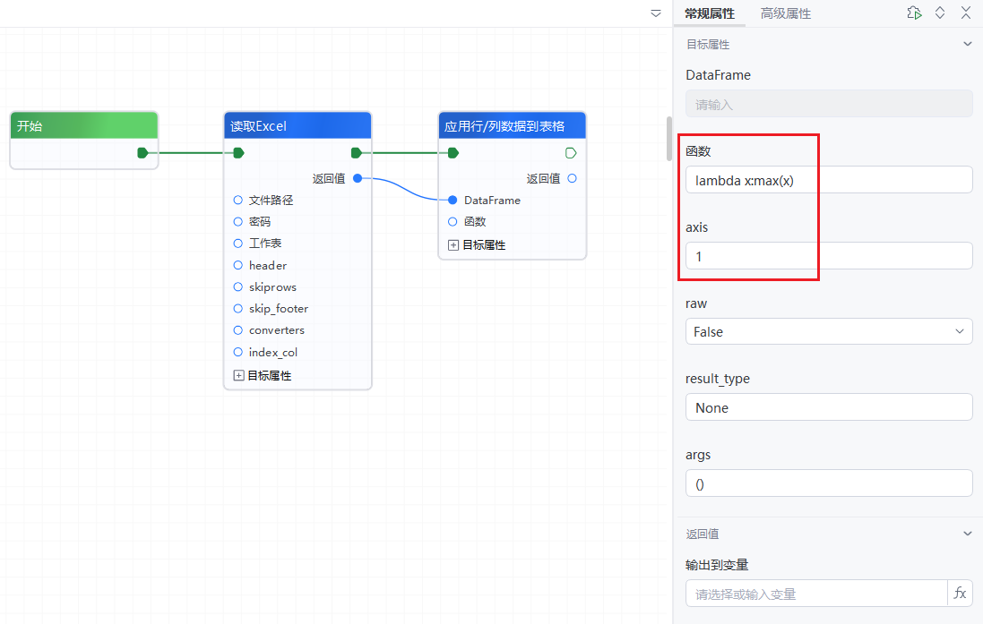Viewport: 983px width, 624px height.
Task: Expand 目标属性 in the 读取Excel node
Action: pos(239,376)
